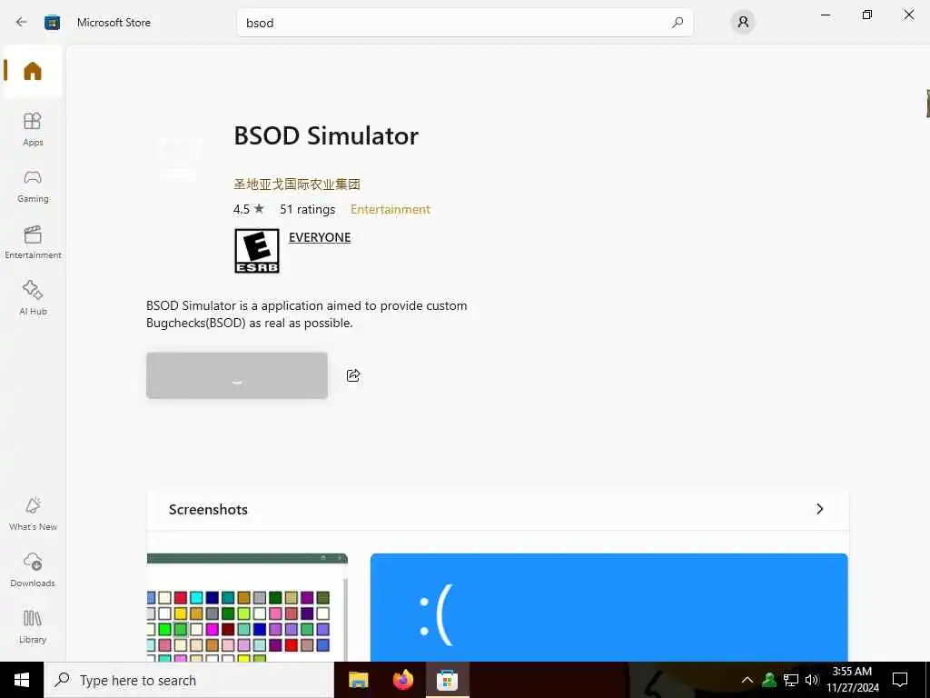Go back with the arrow icon
930x698 pixels.
22,22
